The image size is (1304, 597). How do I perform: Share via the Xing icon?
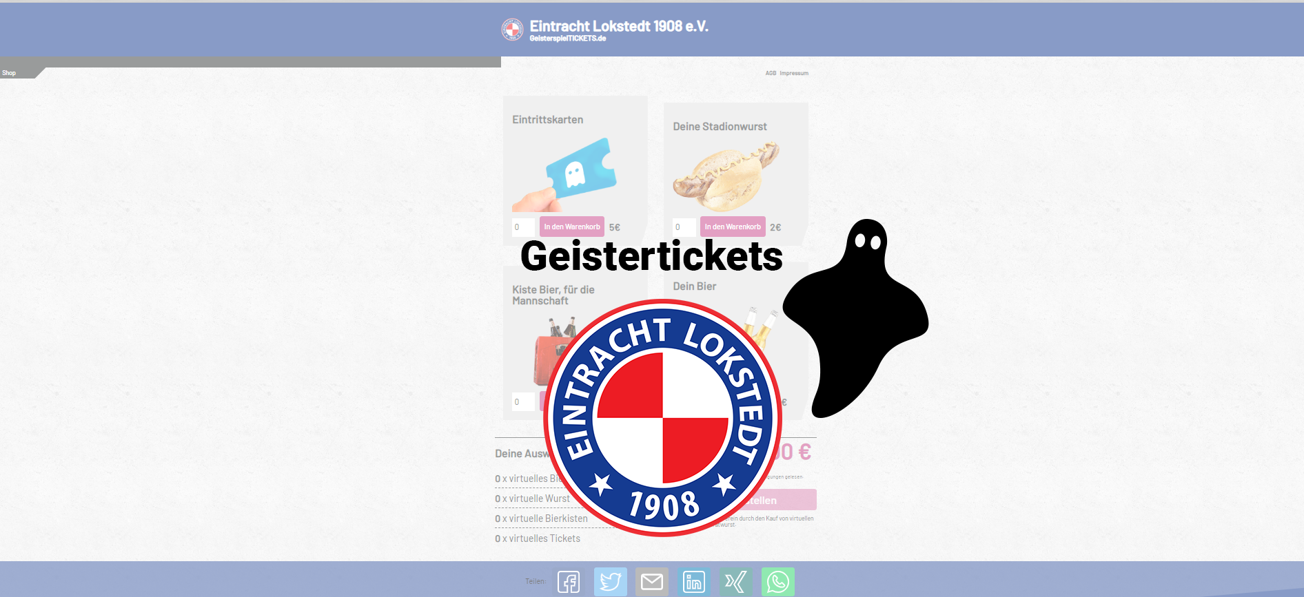coord(736,582)
